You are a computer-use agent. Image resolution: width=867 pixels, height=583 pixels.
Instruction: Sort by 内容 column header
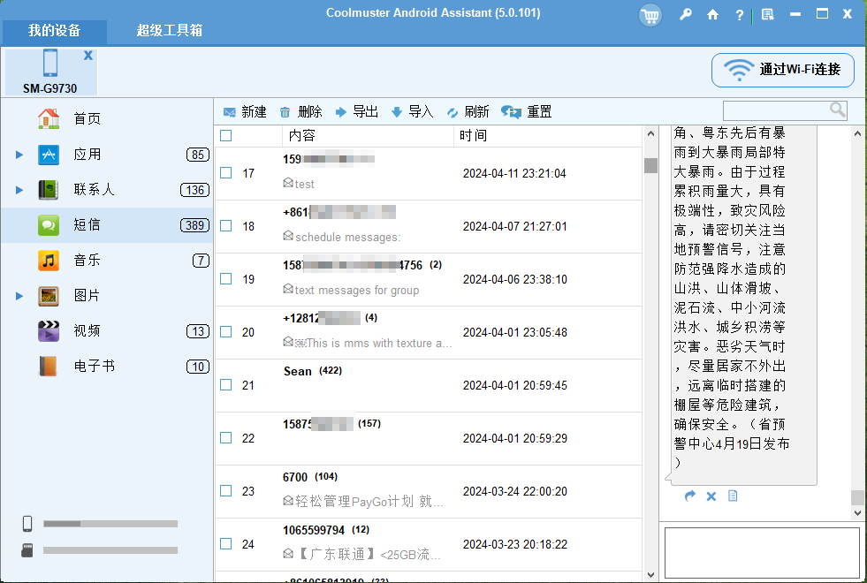point(369,136)
